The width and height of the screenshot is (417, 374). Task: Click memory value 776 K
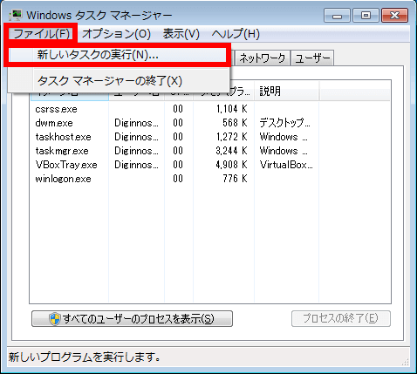(235, 179)
